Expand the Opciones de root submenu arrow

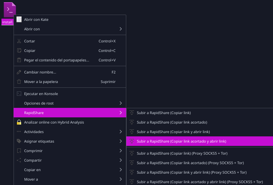(x=121, y=103)
